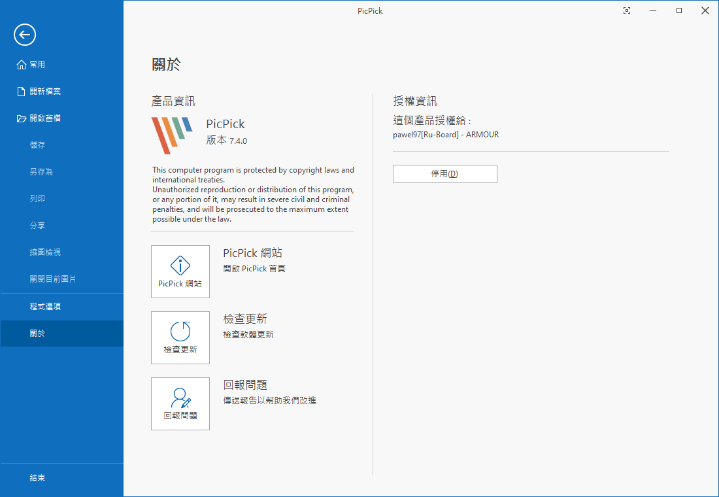Screen dimensions: 719x497
Task: Maximize the PicPick window
Action: point(679,10)
